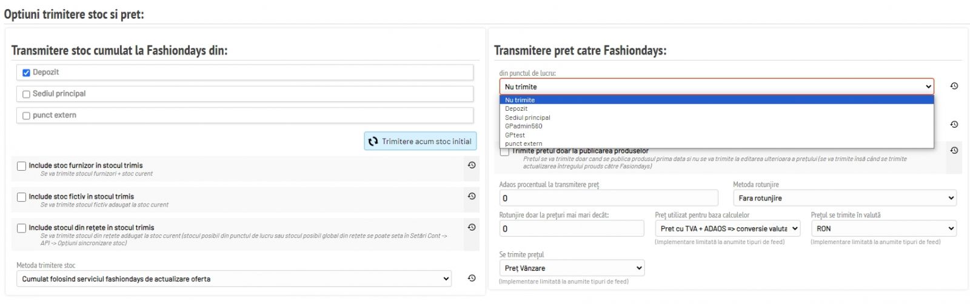Check the 'punct extern' stock checkbox
Screen dimensions: 970x304
(26, 116)
